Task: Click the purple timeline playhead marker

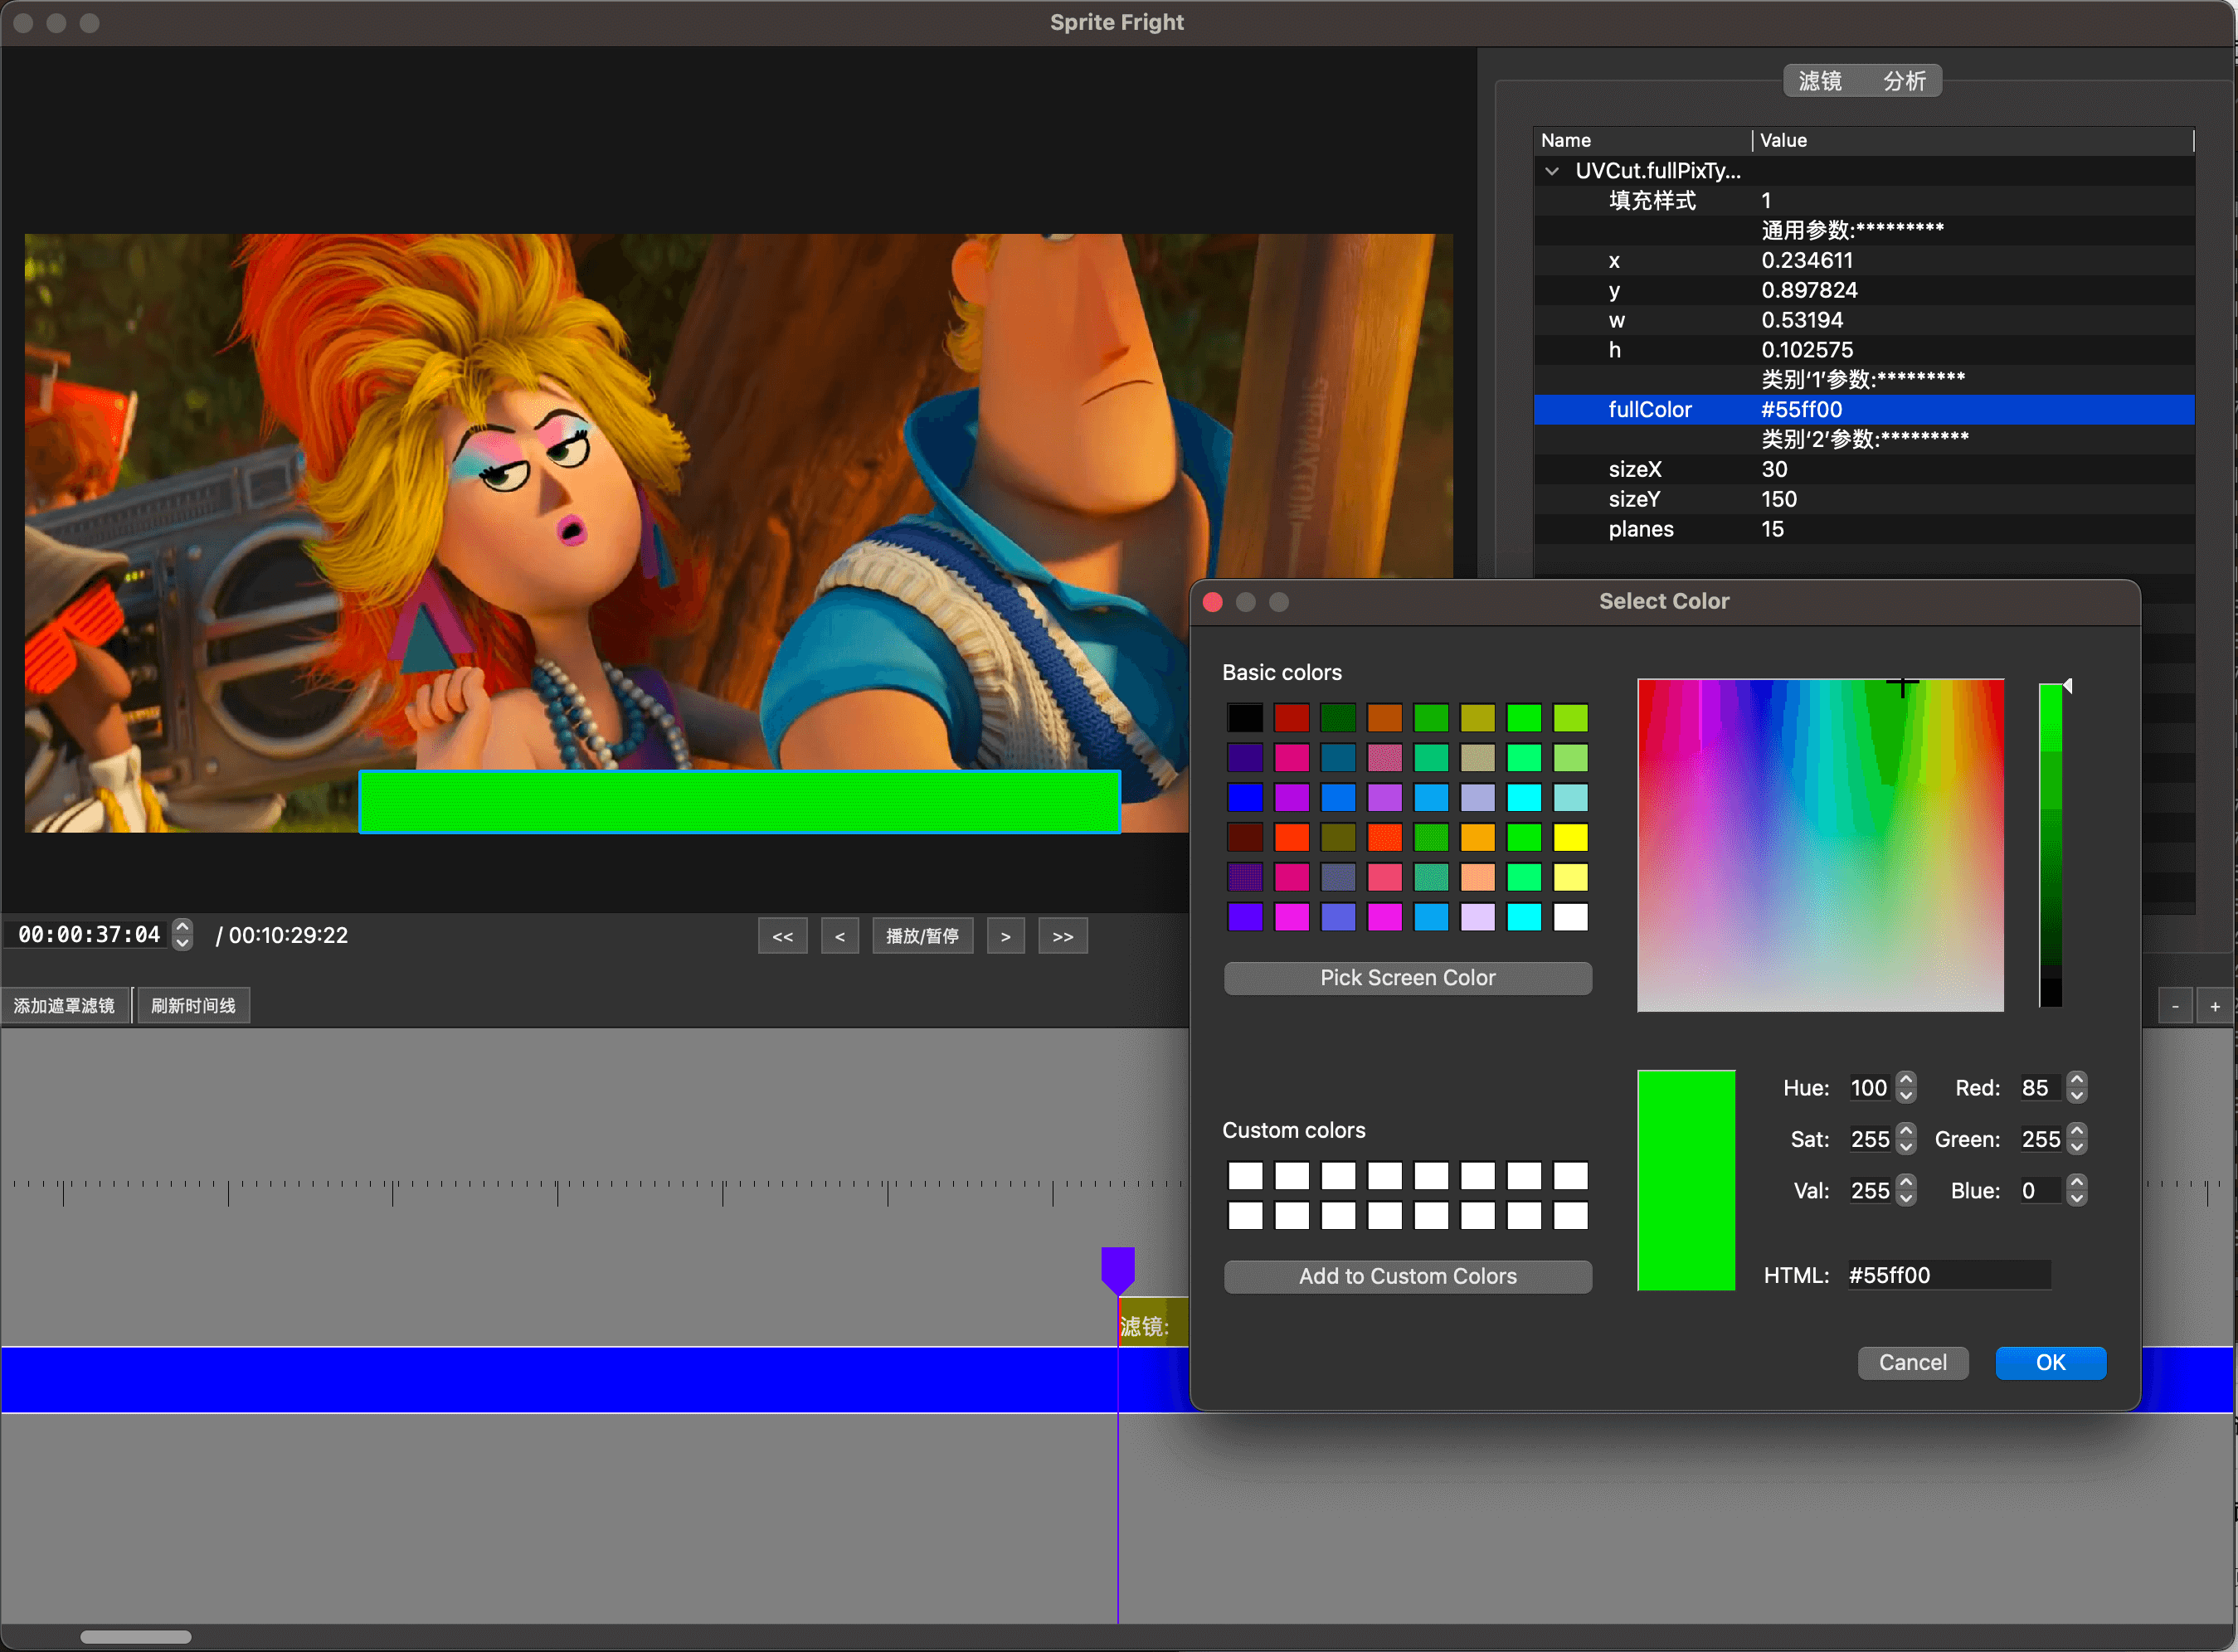Action: pyautogui.click(x=1118, y=1270)
